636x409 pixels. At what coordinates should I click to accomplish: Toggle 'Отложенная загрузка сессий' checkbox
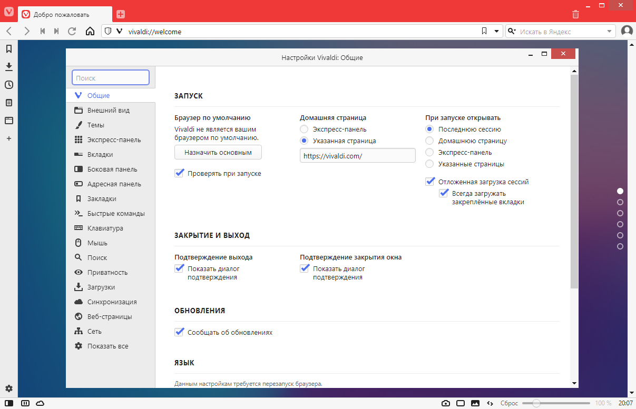pos(430,182)
